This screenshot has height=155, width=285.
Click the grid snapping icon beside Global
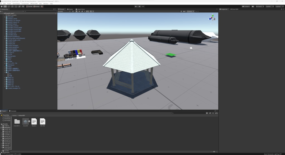(42, 6)
